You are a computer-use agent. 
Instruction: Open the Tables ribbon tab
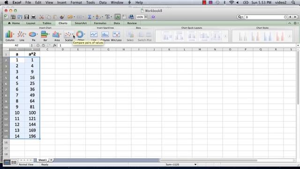tap(47, 23)
